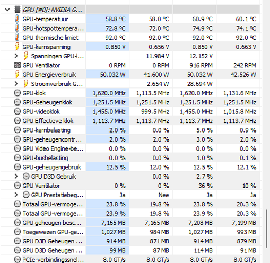Click the 11.984 V rail voltage value
This screenshot has width=270, height=263.
pyautogui.click(x=158, y=56)
